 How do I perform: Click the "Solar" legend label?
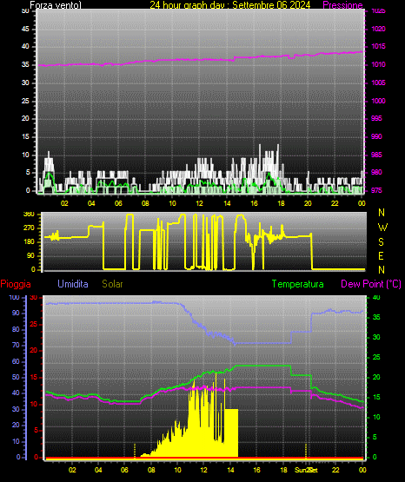tap(112, 284)
